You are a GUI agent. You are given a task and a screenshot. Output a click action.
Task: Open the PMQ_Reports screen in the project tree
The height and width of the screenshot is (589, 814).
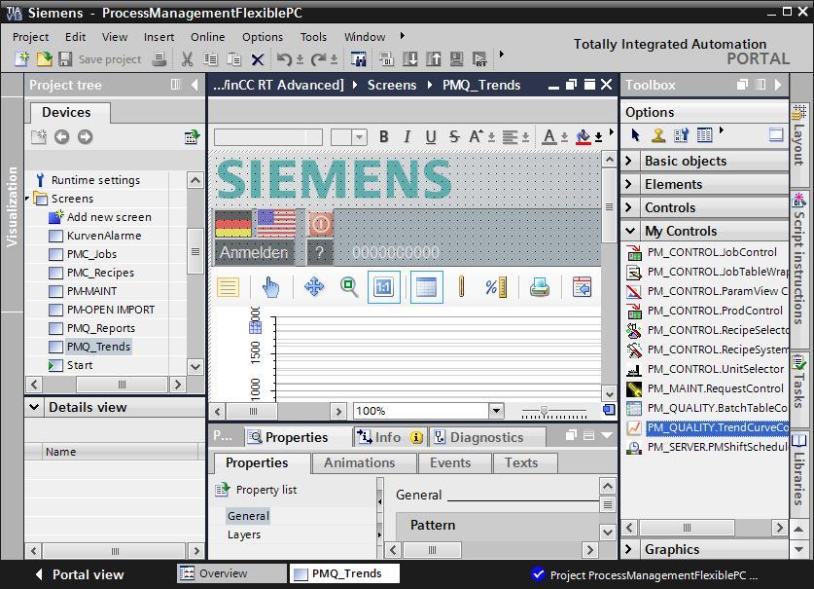[x=101, y=328]
